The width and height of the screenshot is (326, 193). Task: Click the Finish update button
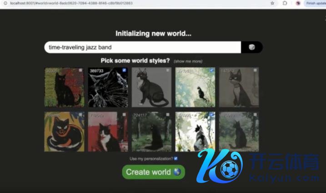coord(315,3)
